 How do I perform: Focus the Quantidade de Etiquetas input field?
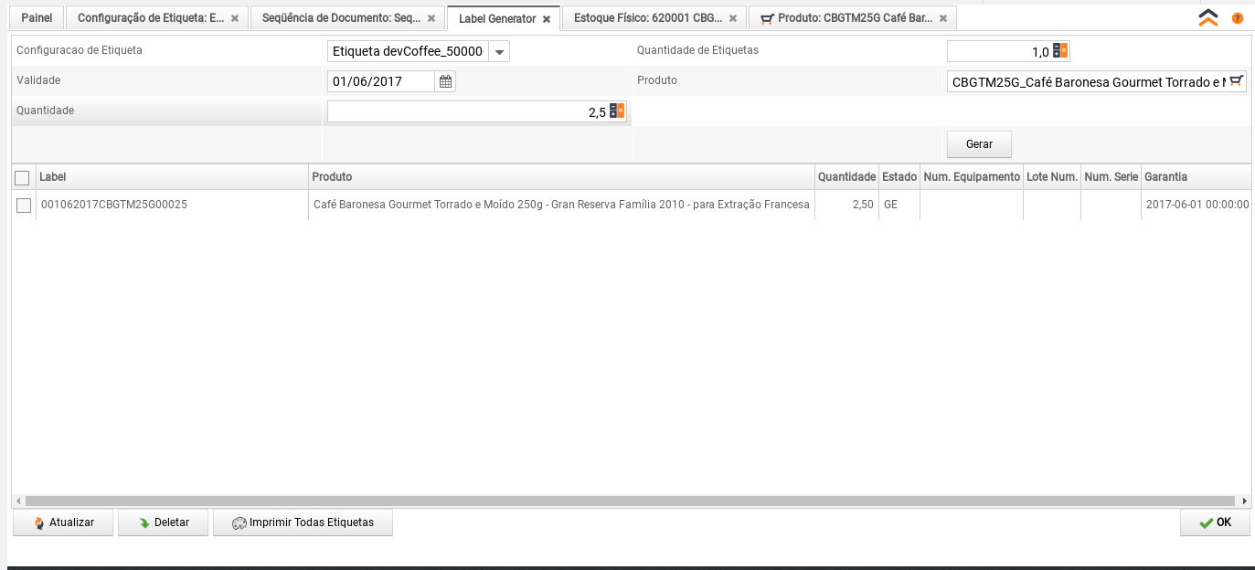[999, 52]
